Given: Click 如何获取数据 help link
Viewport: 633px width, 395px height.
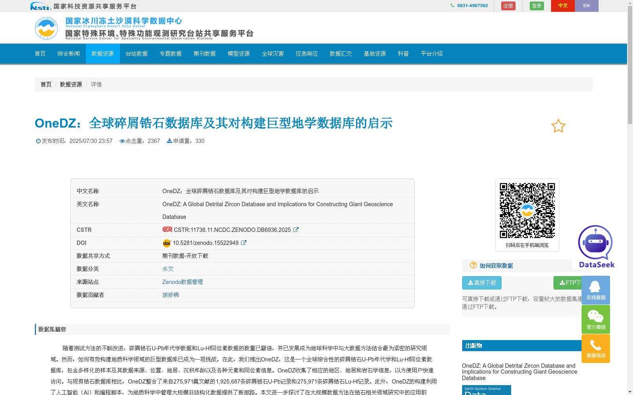Looking at the screenshot, I should [x=496, y=266].
